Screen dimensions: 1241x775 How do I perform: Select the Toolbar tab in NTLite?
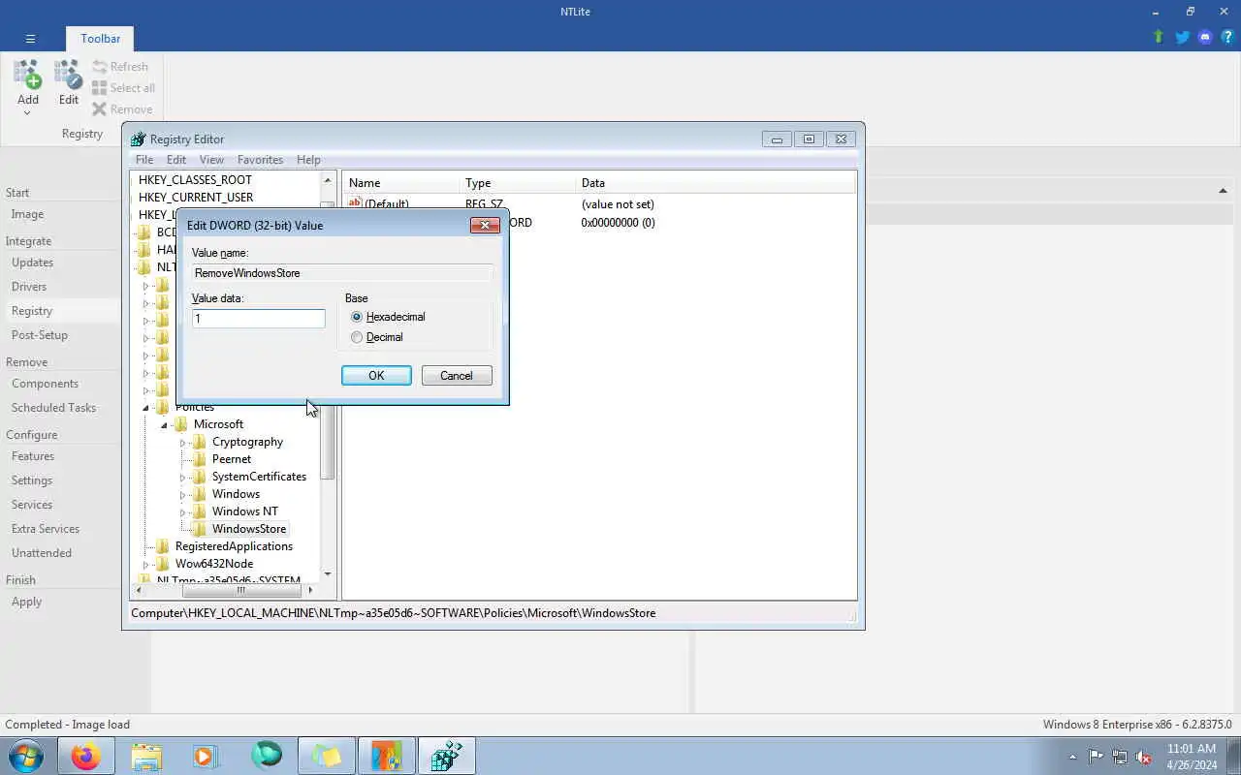point(101,39)
